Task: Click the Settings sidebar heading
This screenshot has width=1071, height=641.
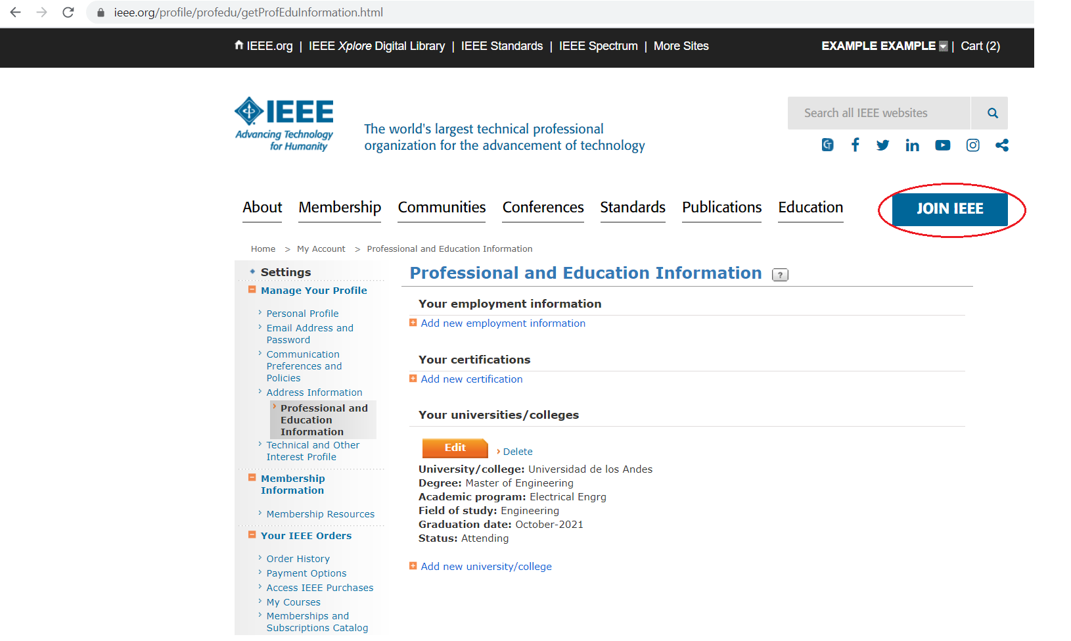Action: pos(286,272)
